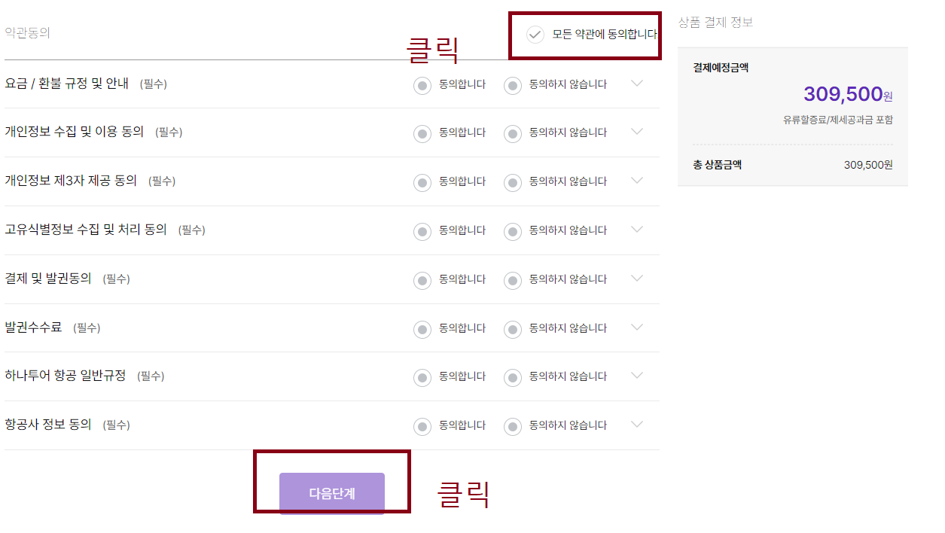Select 동의하지 않습니다 for 고유식별정보 수집 및 처리 동의

click(512, 231)
